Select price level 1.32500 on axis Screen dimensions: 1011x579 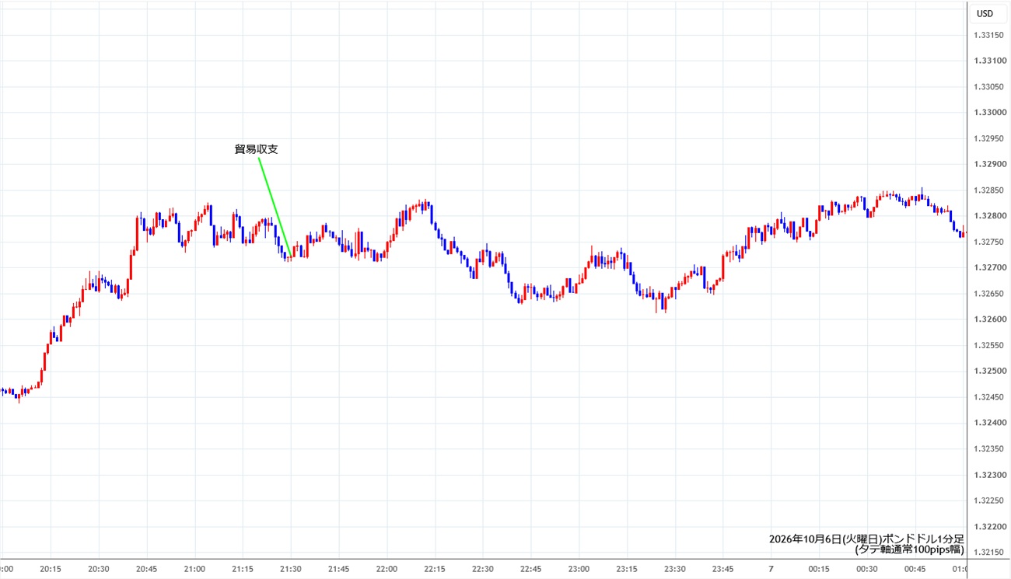[988, 371]
